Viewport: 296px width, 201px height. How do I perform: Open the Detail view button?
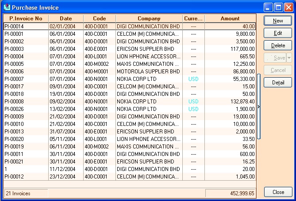pos(278,83)
